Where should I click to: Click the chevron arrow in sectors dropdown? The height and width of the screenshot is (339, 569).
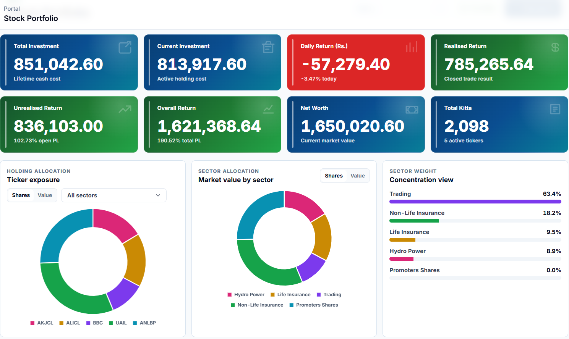158,195
